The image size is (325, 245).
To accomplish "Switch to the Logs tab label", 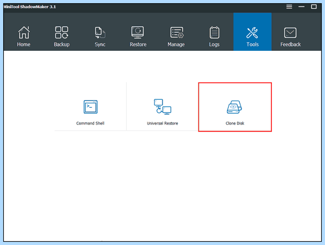I will (214, 44).
